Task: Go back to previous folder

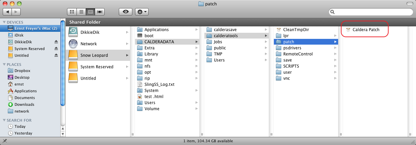Action: click(7, 12)
